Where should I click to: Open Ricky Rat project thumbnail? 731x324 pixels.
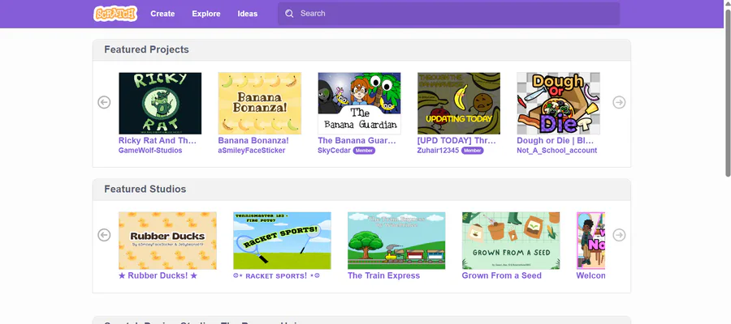pyautogui.click(x=160, y=103)
